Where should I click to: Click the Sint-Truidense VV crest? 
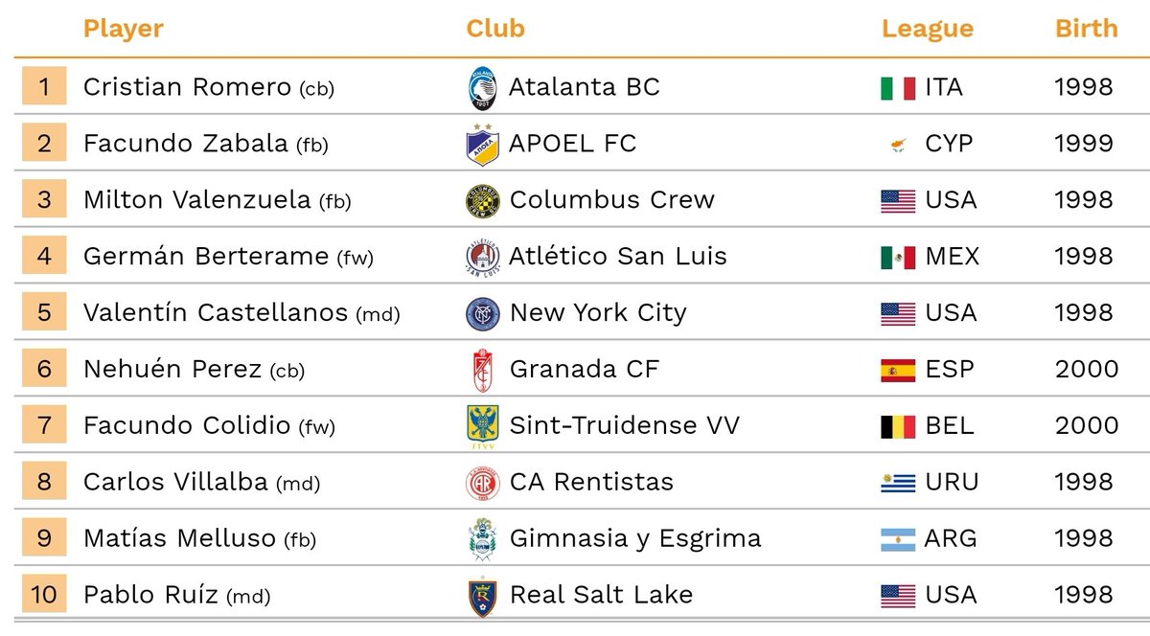tap(482, 426)
